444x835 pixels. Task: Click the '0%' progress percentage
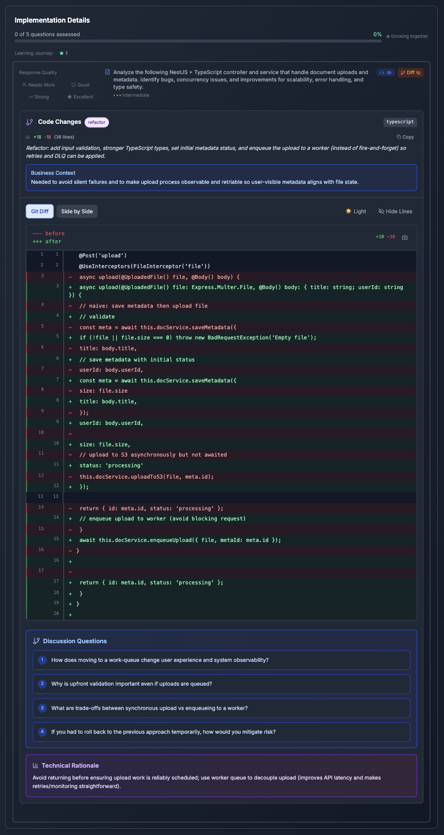[x=377, y=35]
